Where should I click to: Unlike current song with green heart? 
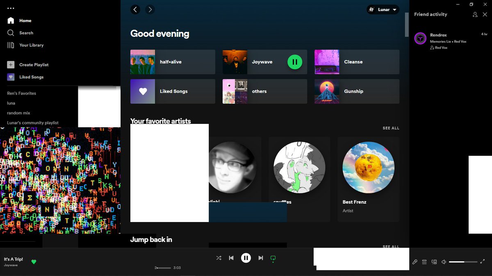click(34, 262)
